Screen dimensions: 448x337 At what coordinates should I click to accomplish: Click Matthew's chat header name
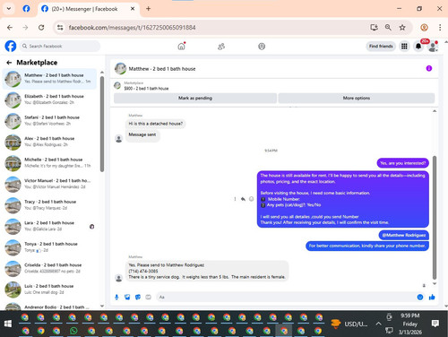click(x=162, y=69)
